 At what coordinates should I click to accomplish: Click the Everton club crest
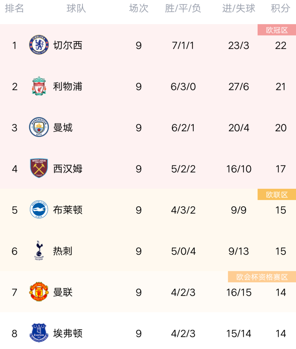pos(39,333)
